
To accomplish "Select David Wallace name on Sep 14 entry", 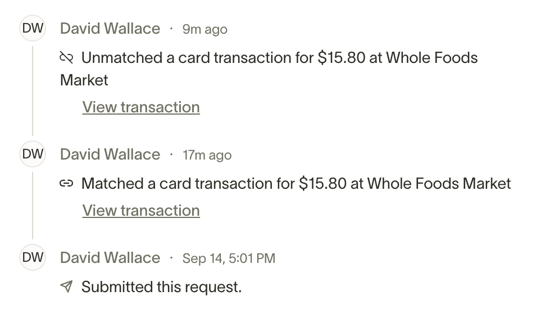I will point(110,257).
